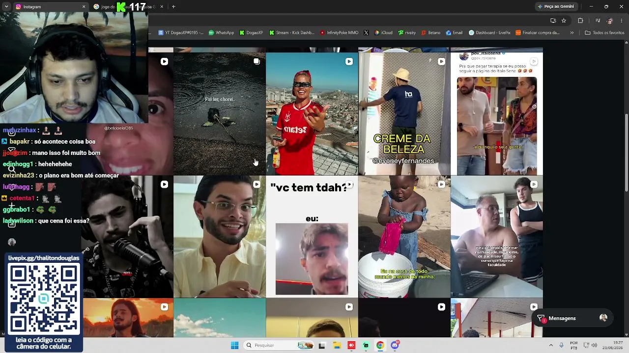The height and width of the screenshot is (353, 629).
Task: Open the Finalizar compra bookmark
Action: (x=537, y=33)
